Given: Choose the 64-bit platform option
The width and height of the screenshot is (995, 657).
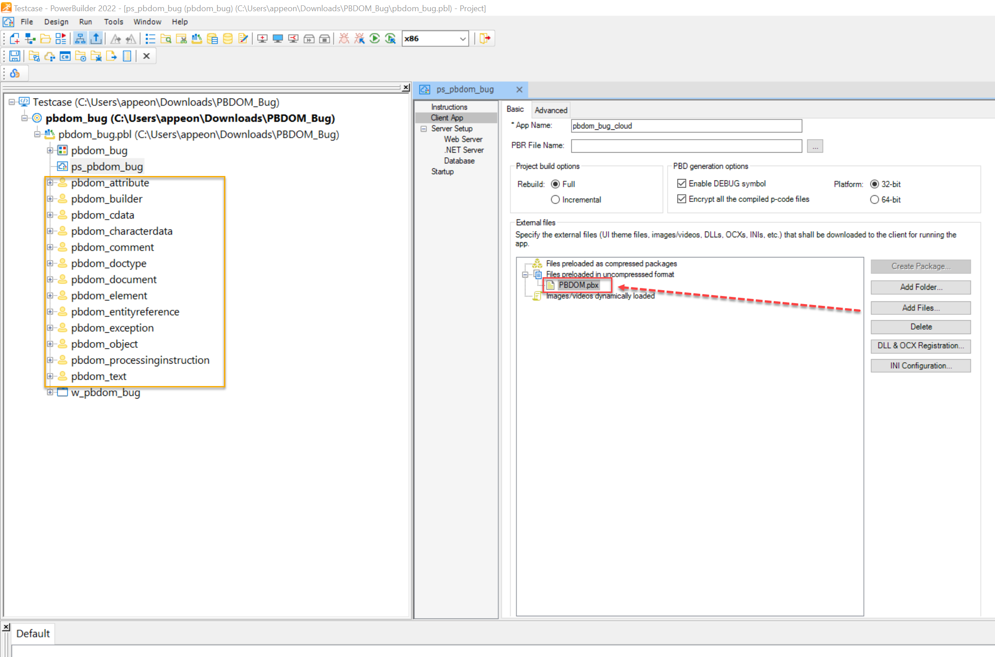Looking at the screenshot, I should click(874, 200).
